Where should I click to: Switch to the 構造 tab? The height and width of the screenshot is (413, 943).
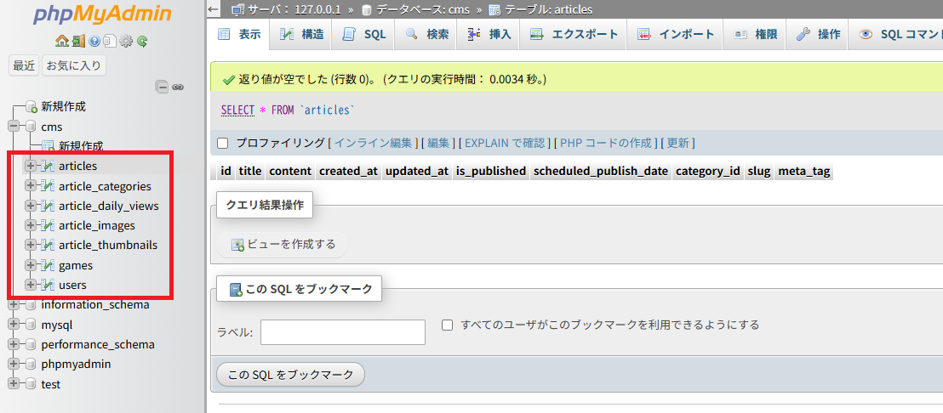click(301, 35)
